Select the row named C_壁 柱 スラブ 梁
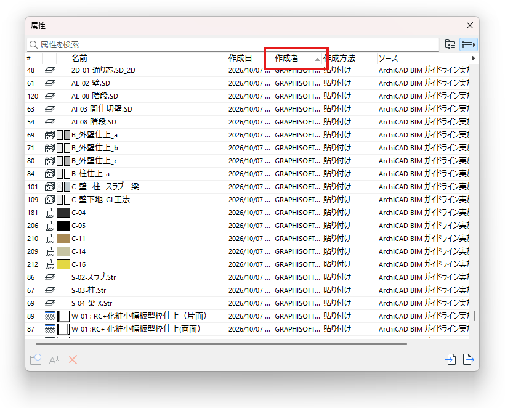The height and width of the screenshot is (408, 505). [x=248, y=187]
